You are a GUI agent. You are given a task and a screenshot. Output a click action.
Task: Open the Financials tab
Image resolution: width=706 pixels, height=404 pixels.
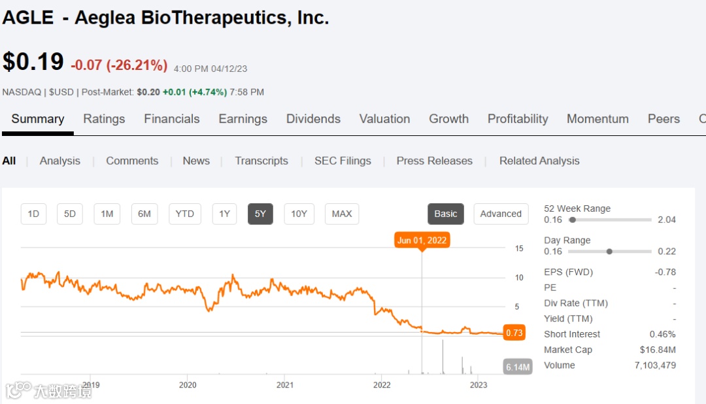pyautogui.click(x=172, y=119)
